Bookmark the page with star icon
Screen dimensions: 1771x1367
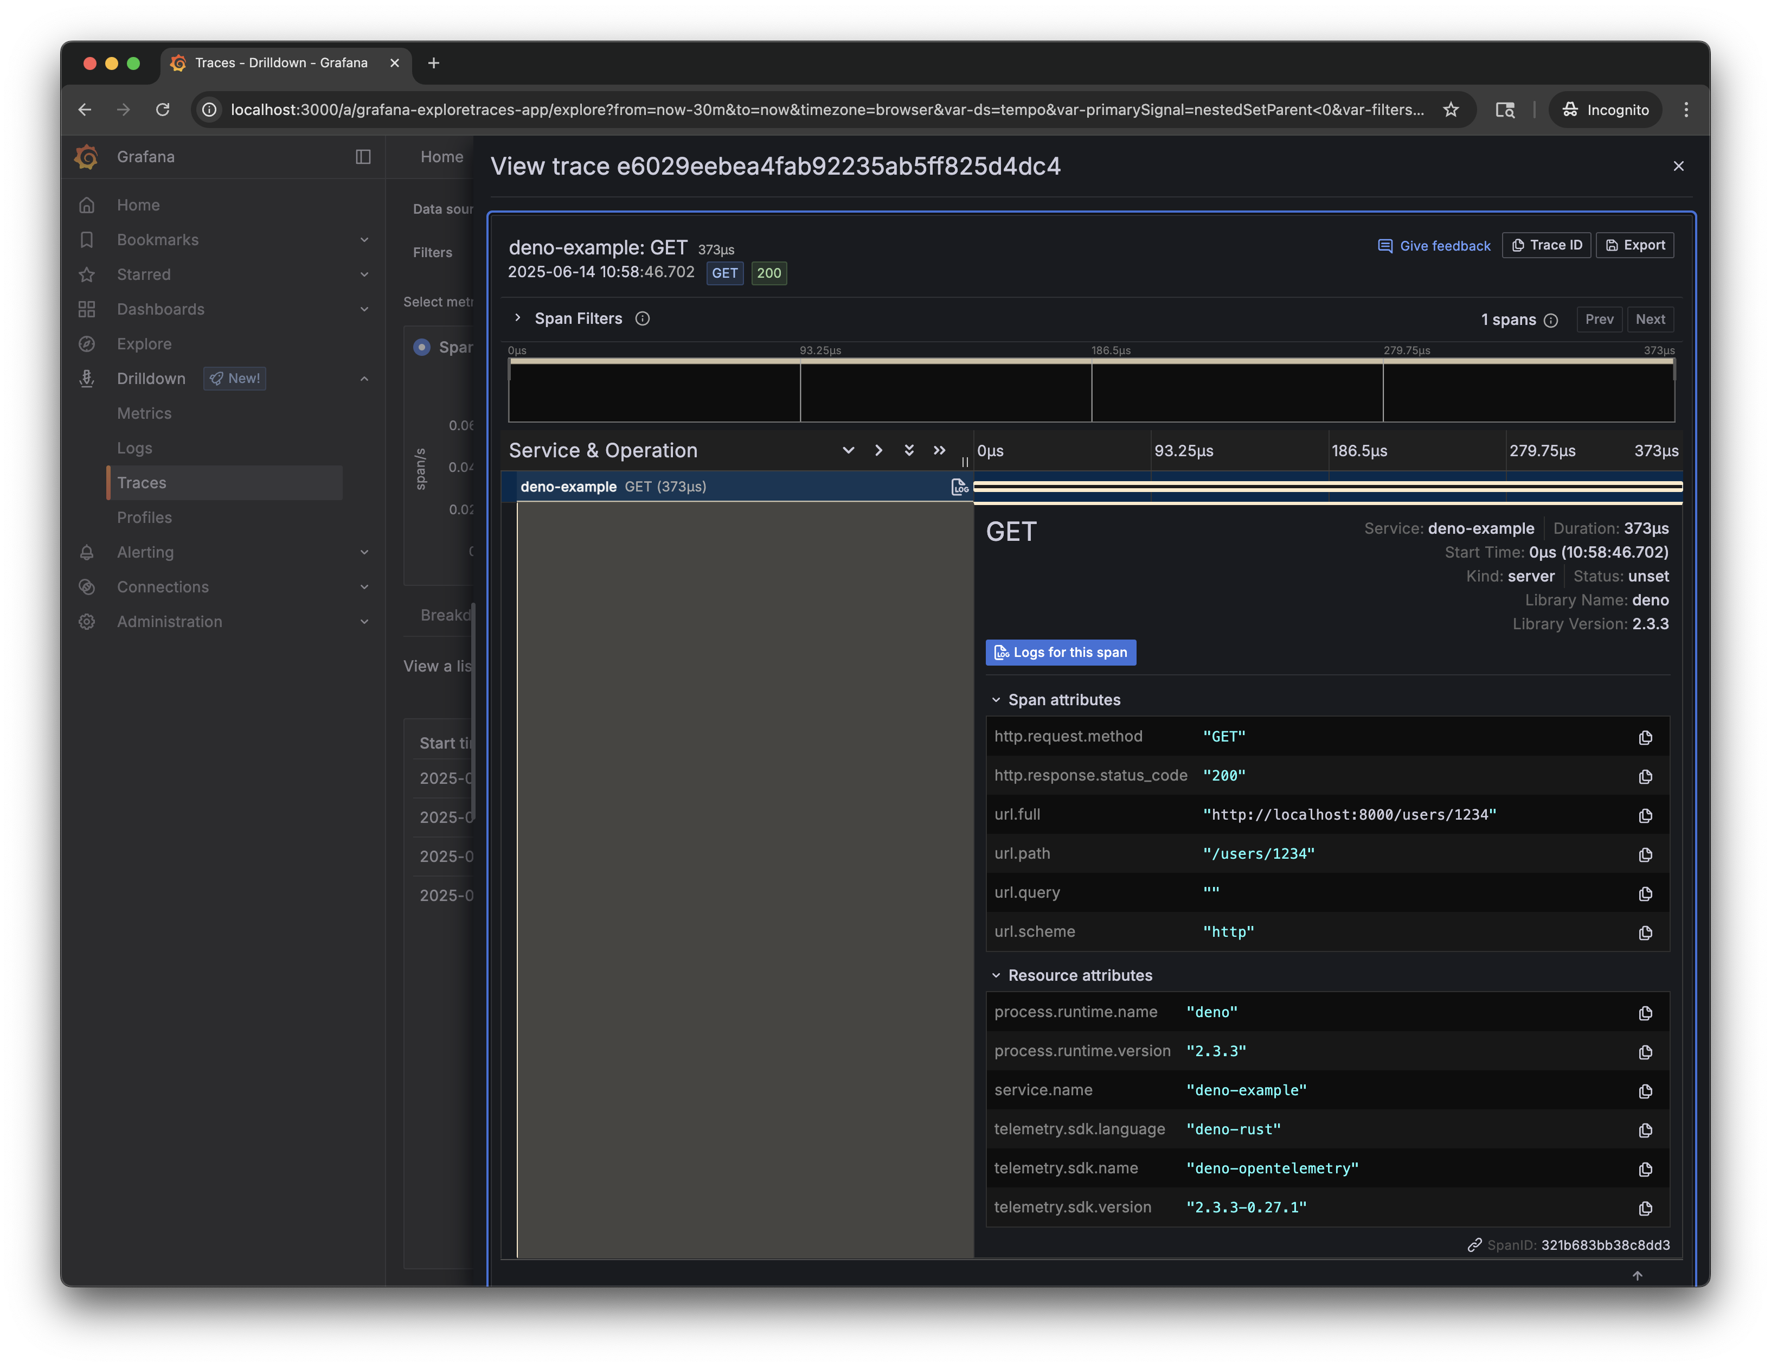click(1451, 110)
